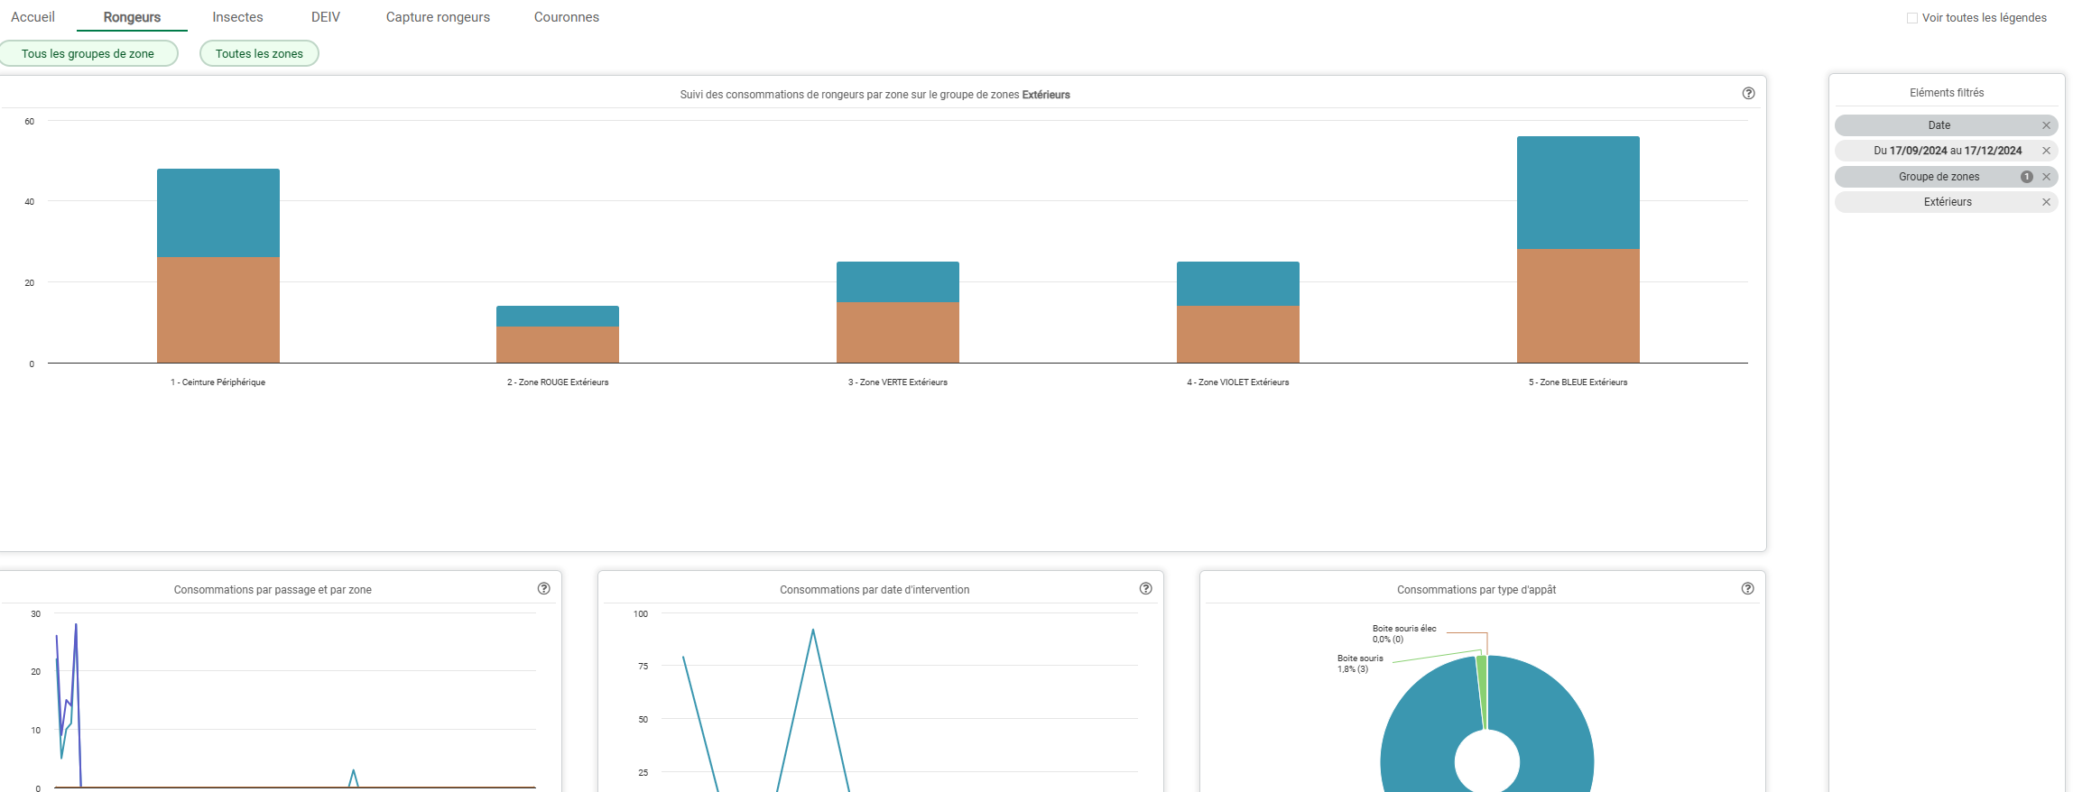Click Toutes les zones button
The image size is (2073, 792).
pyautogui.click(x=259, y=53)
